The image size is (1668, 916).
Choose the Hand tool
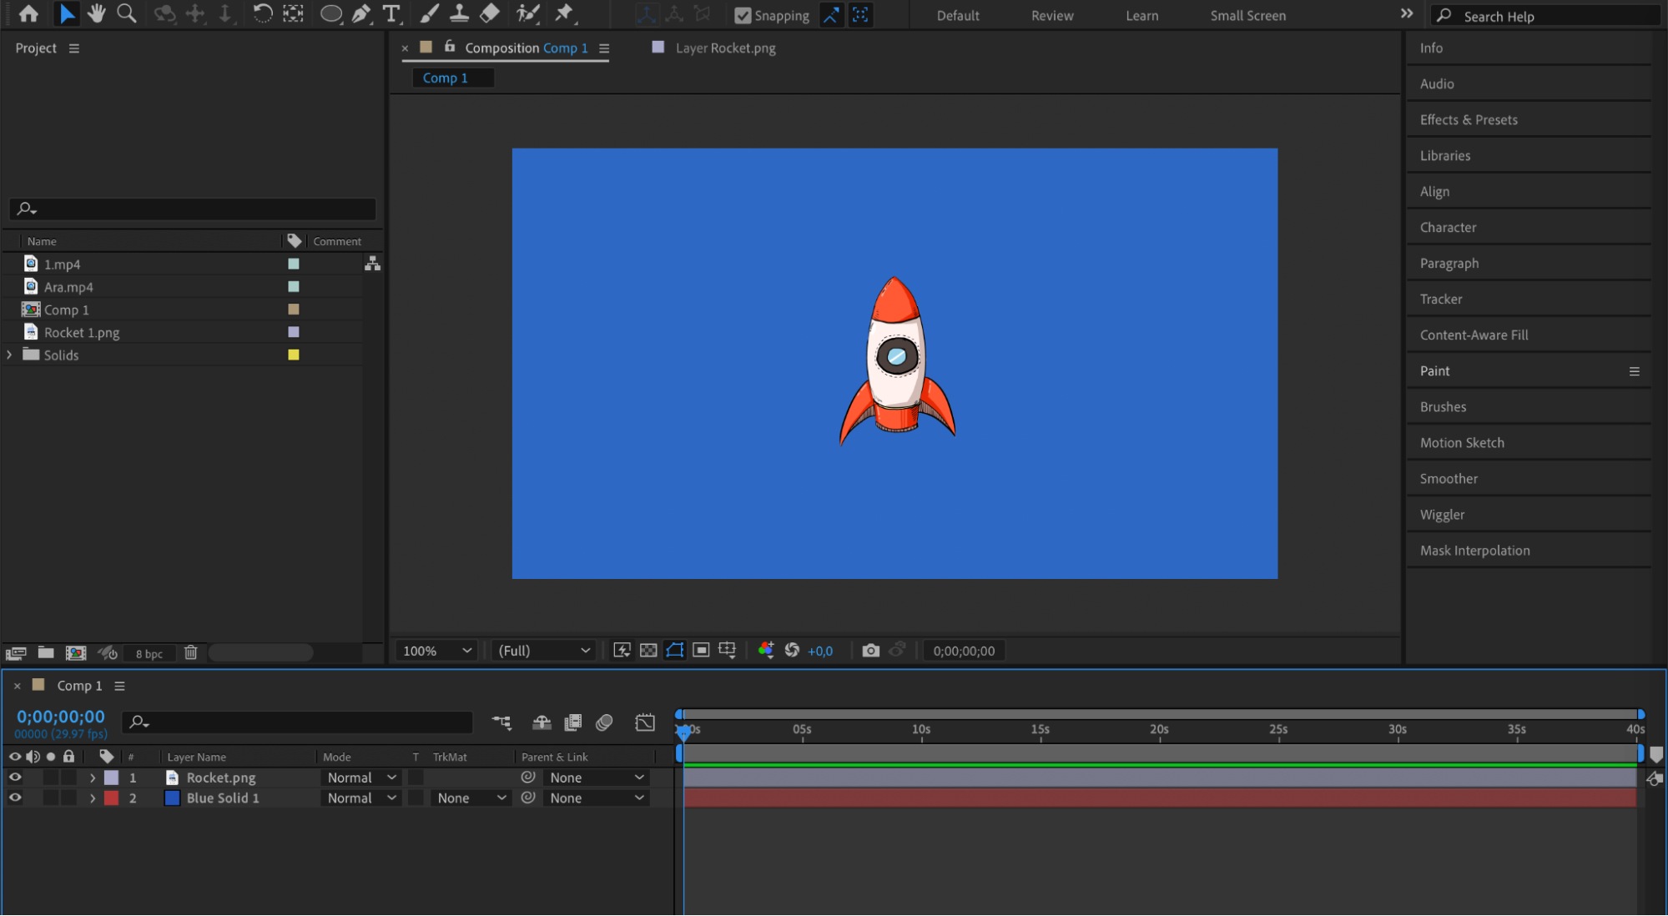click(x=97, y=14)
